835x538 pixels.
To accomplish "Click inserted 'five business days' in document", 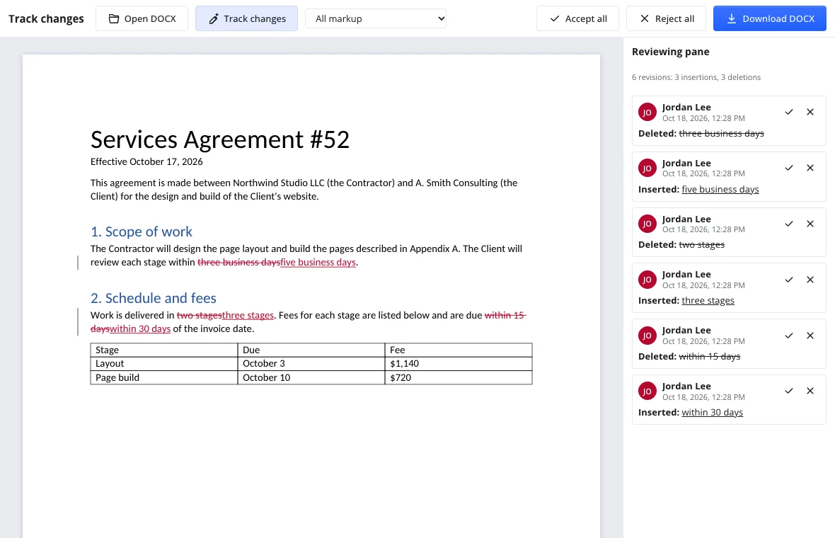I will point(318,262).
